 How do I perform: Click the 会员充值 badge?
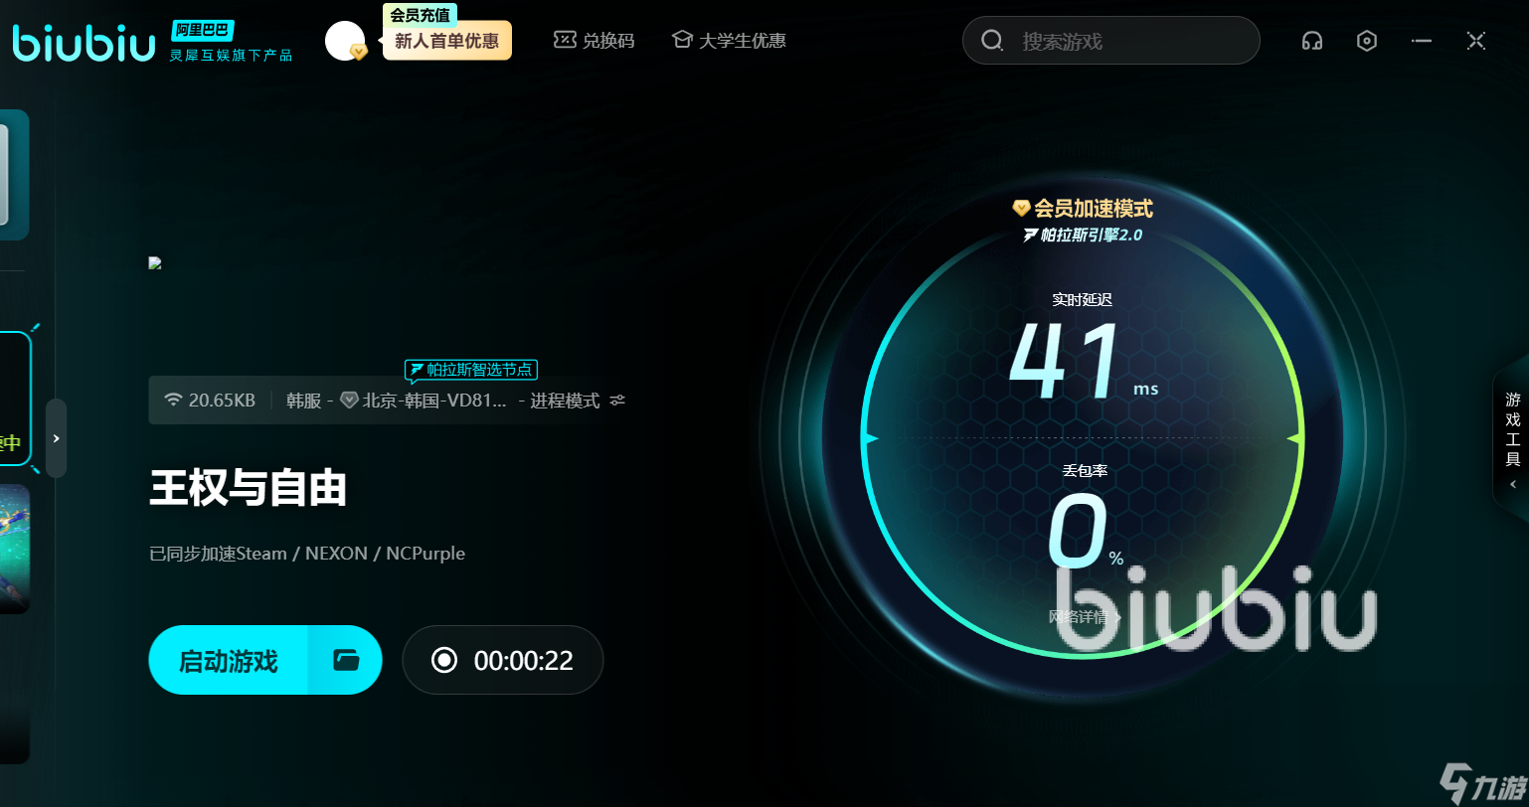pyautogui.click(x=420, y=14)
